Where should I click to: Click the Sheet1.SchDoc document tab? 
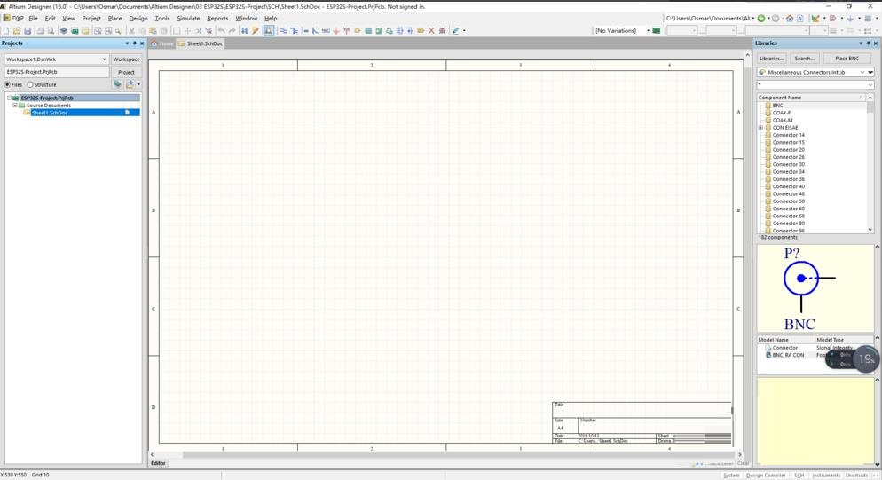pyautogui.click(x=201, y=43)
